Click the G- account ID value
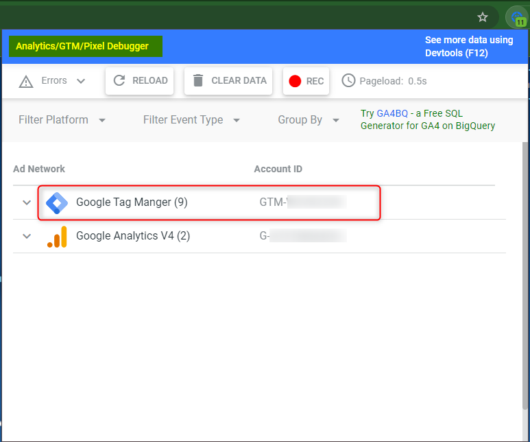Image resolution: width=530 pixels, height=442 pixels. (303, 235)
